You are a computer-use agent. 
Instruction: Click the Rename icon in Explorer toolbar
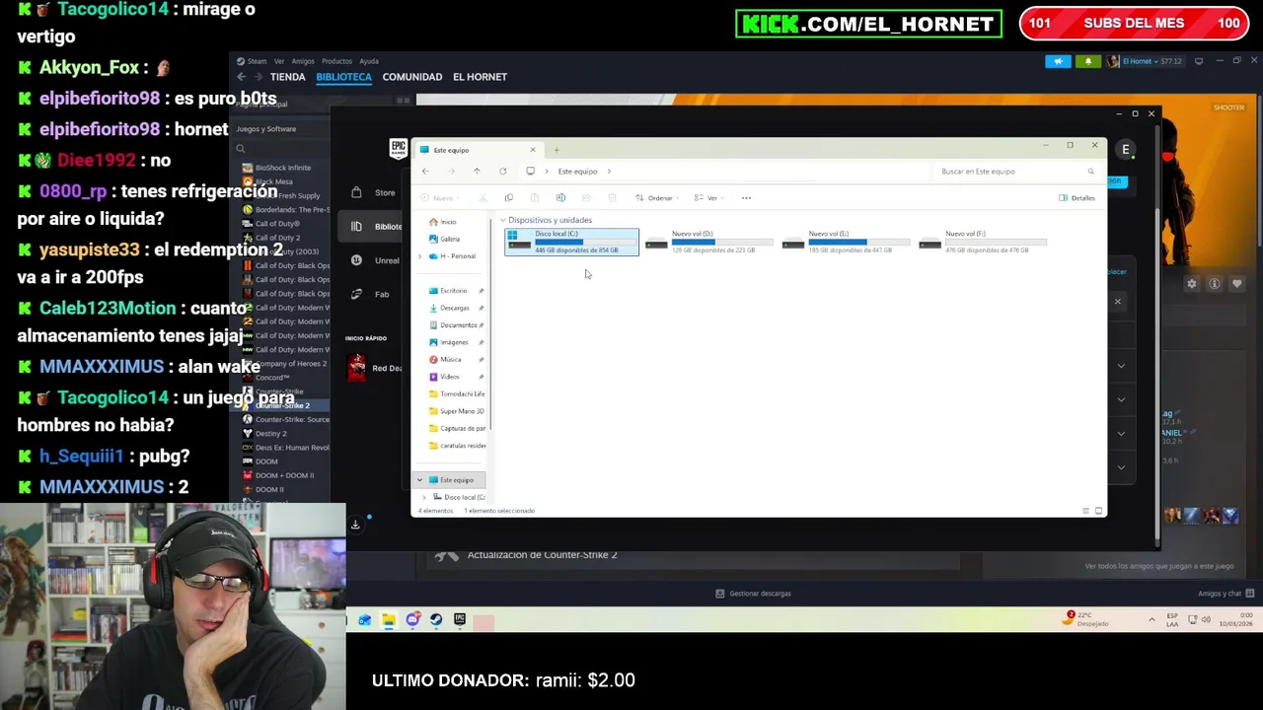click(560, 198)
